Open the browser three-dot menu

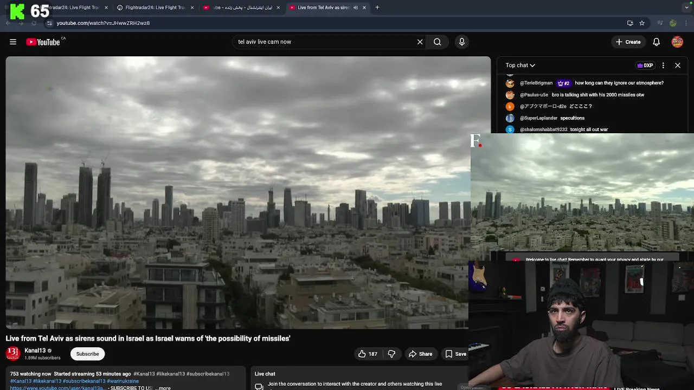click(686, 23)
